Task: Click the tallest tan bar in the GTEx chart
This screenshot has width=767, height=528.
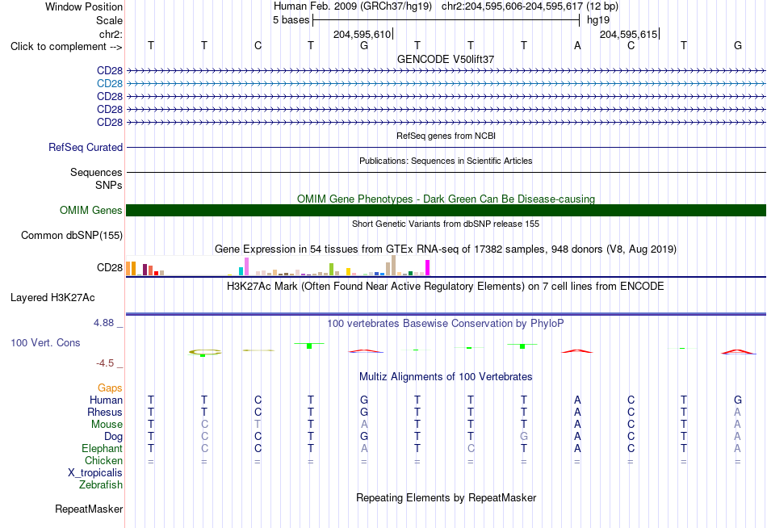Action: [393, 266]
